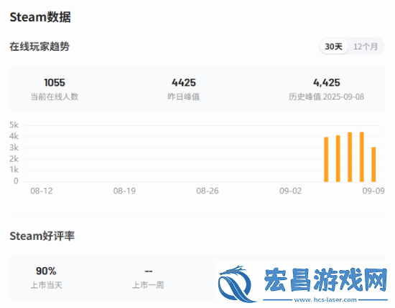Click the first orange bar in chart

pos(326,159)
